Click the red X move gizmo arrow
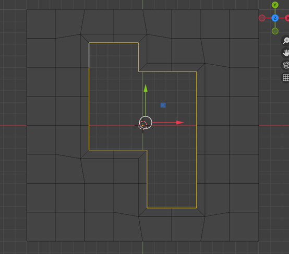289x254 pixels. 180,123
